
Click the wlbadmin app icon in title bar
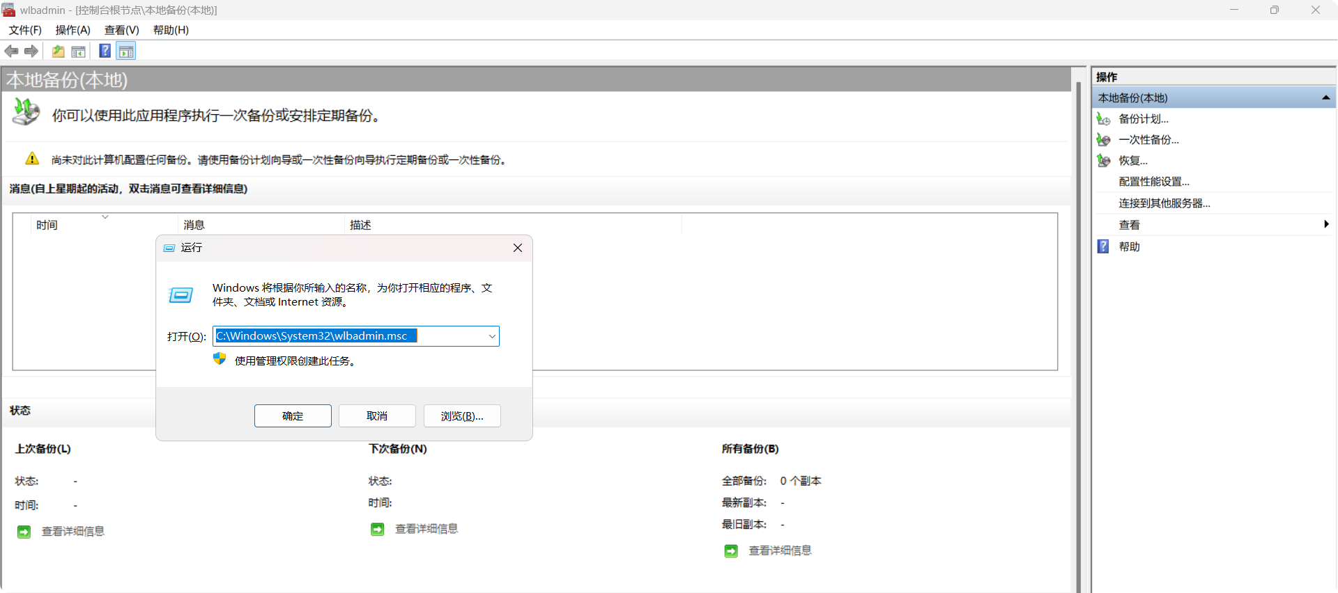pyautogui.click(x=8, y=10)
